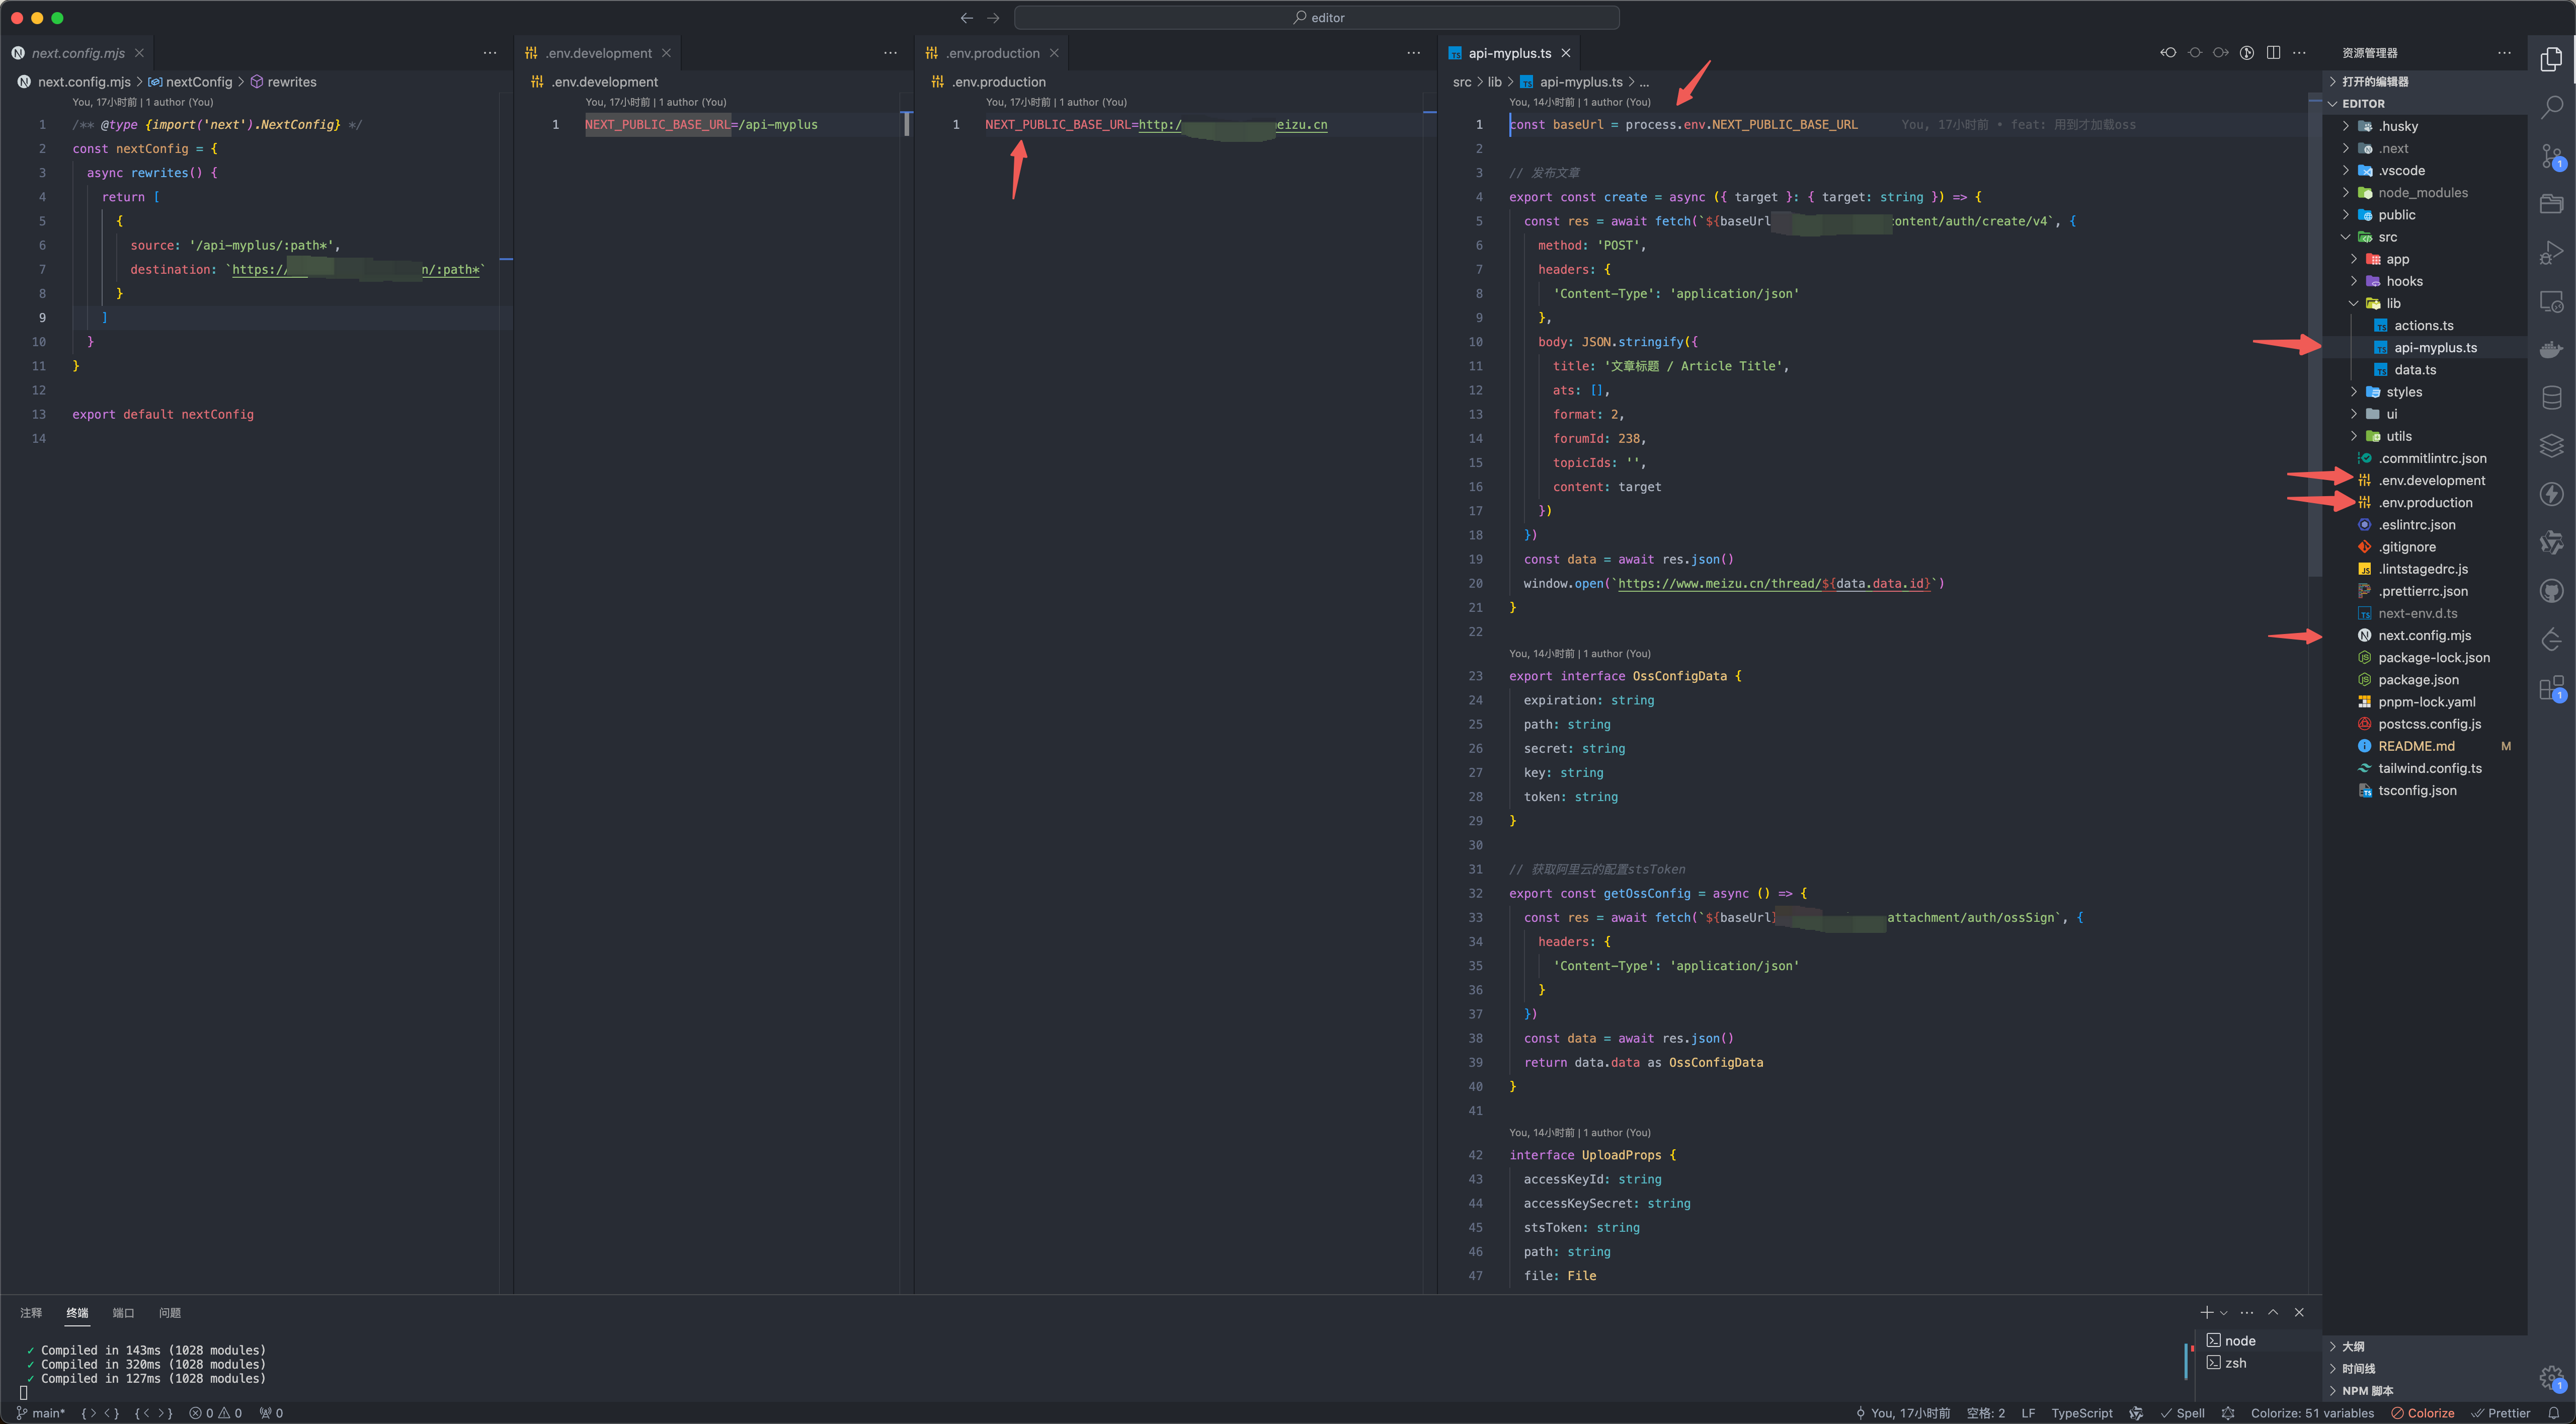Open the Project Manager folders view
The height and width of the screenshot is (1424, 2576).
(x=2551, y=204)
